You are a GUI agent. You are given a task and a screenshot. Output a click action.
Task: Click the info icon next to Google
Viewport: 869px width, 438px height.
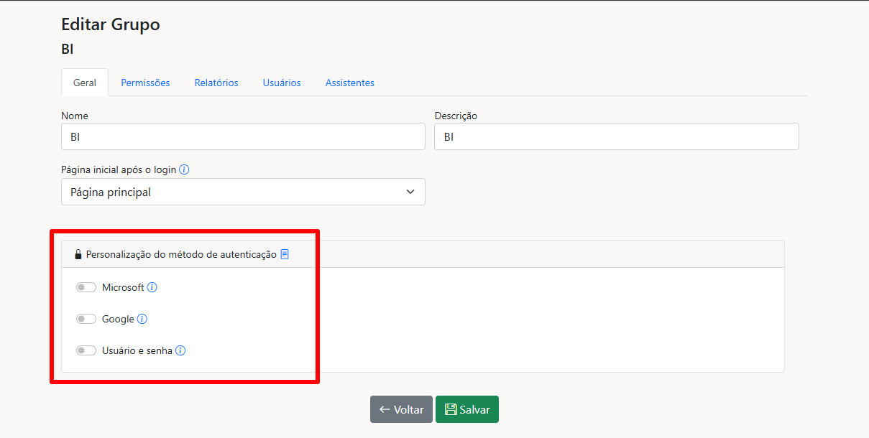click(x=142, y=319)
